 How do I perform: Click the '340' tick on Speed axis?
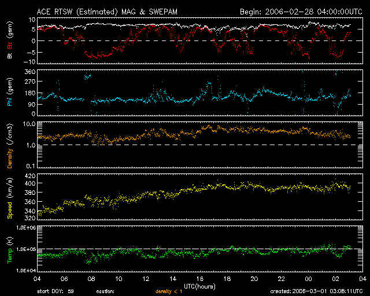pos(30,211)
